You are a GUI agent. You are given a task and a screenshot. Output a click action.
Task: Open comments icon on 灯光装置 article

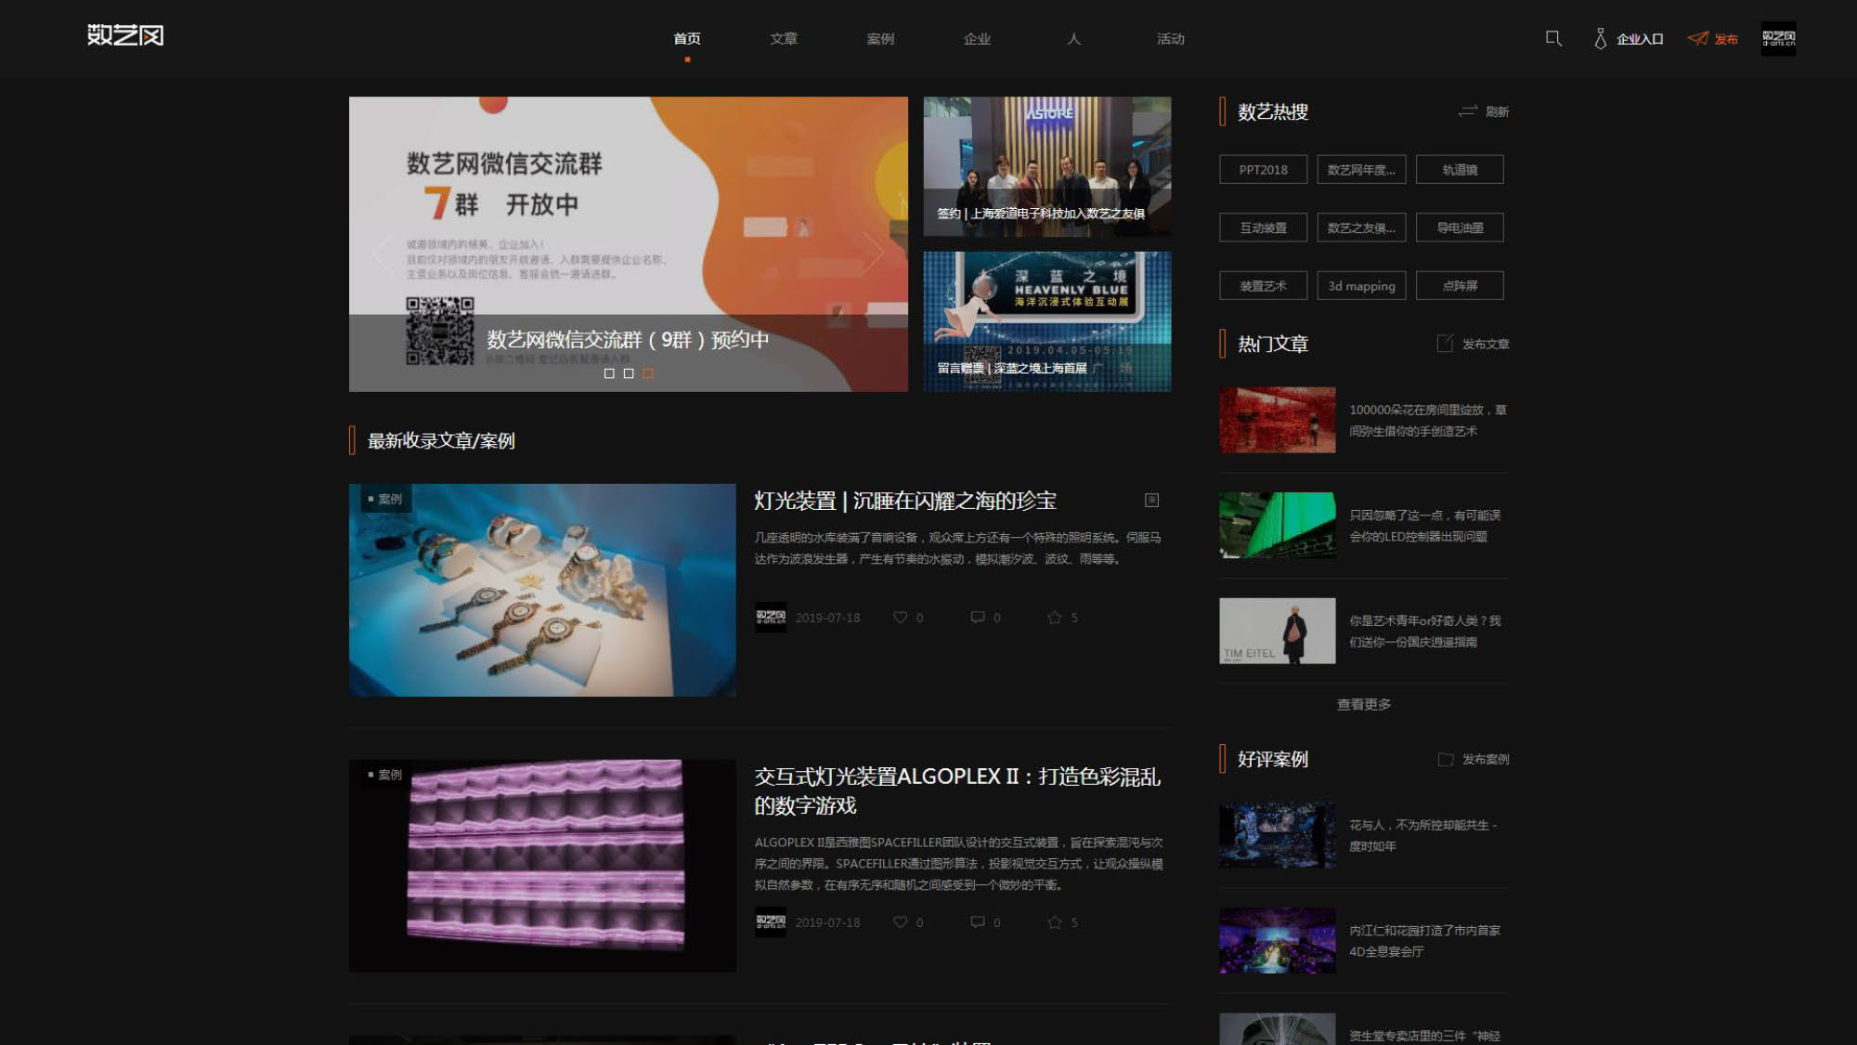(977, 617)
